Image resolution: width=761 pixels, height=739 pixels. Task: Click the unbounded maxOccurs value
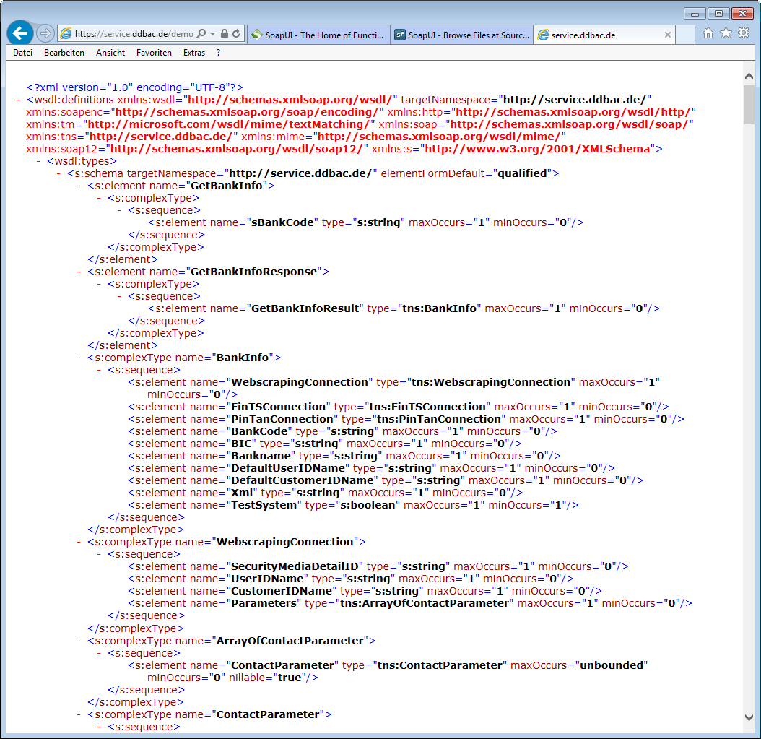point(612,666)
